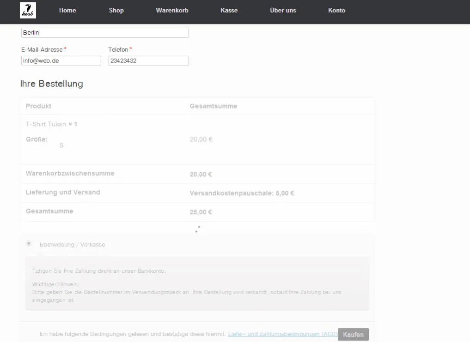Open the Über uns page

(283, 10)
